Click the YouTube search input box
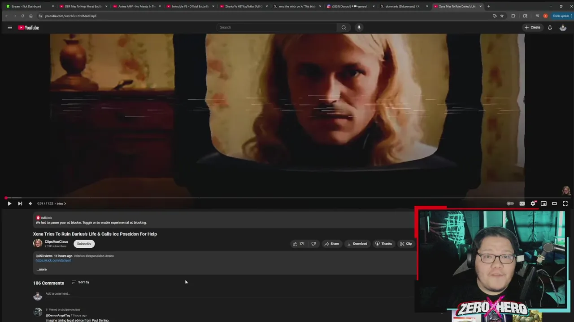574x322 pixels. pos(276,27)
